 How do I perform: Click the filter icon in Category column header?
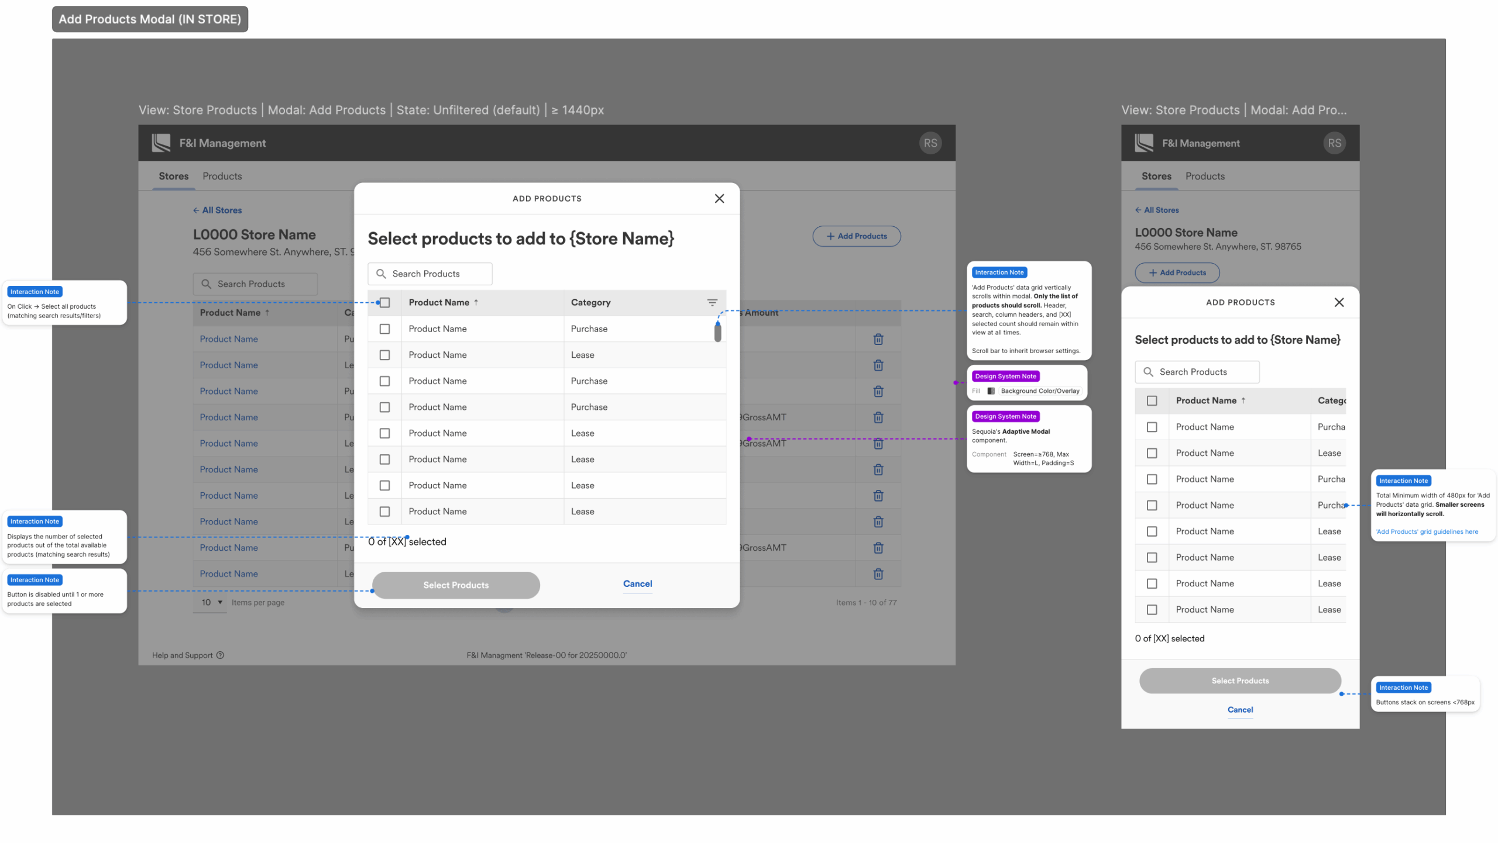[x=712, y=302]
